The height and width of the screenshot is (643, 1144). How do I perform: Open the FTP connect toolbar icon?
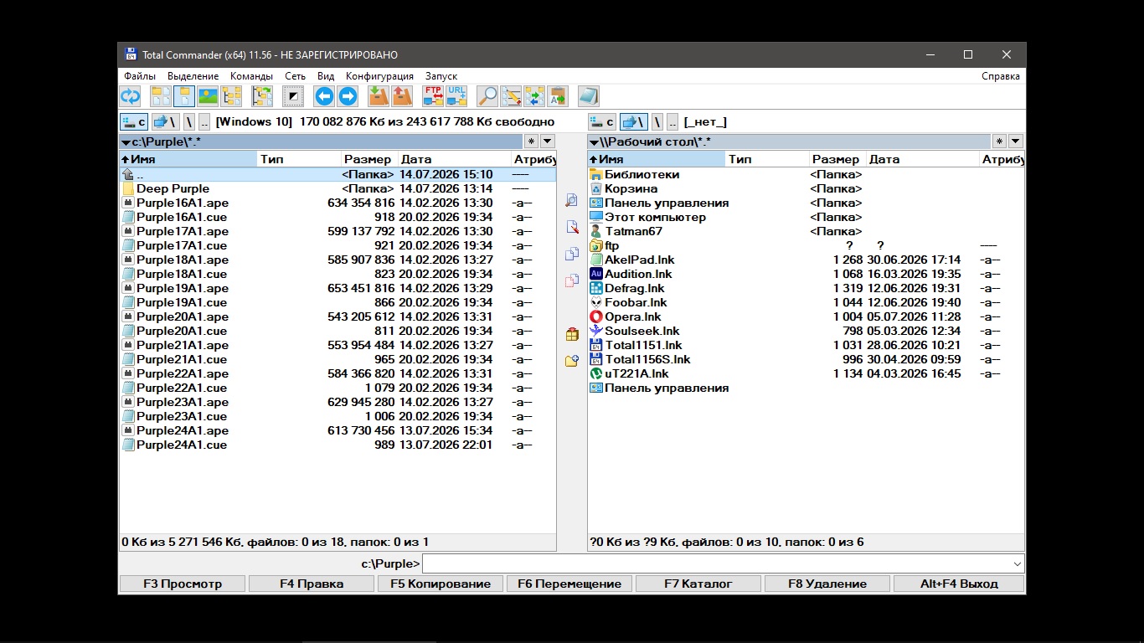[x=433, y=96]
